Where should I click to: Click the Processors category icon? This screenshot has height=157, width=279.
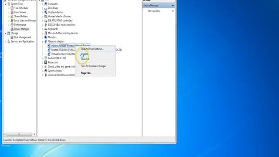click(x=46, y=62)
